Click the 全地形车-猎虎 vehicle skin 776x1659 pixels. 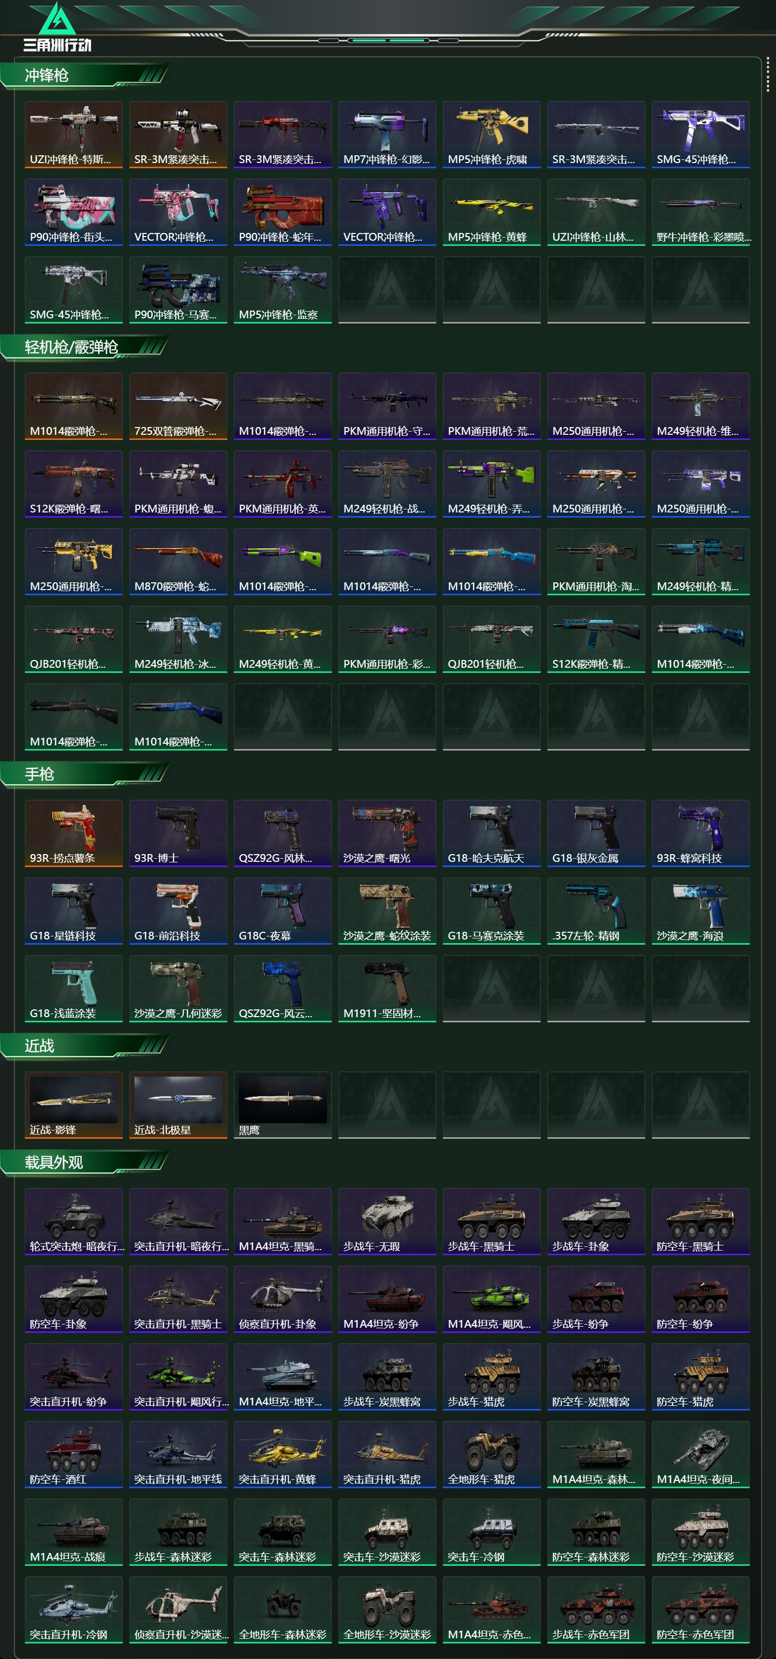click(x=491, y=1455)
